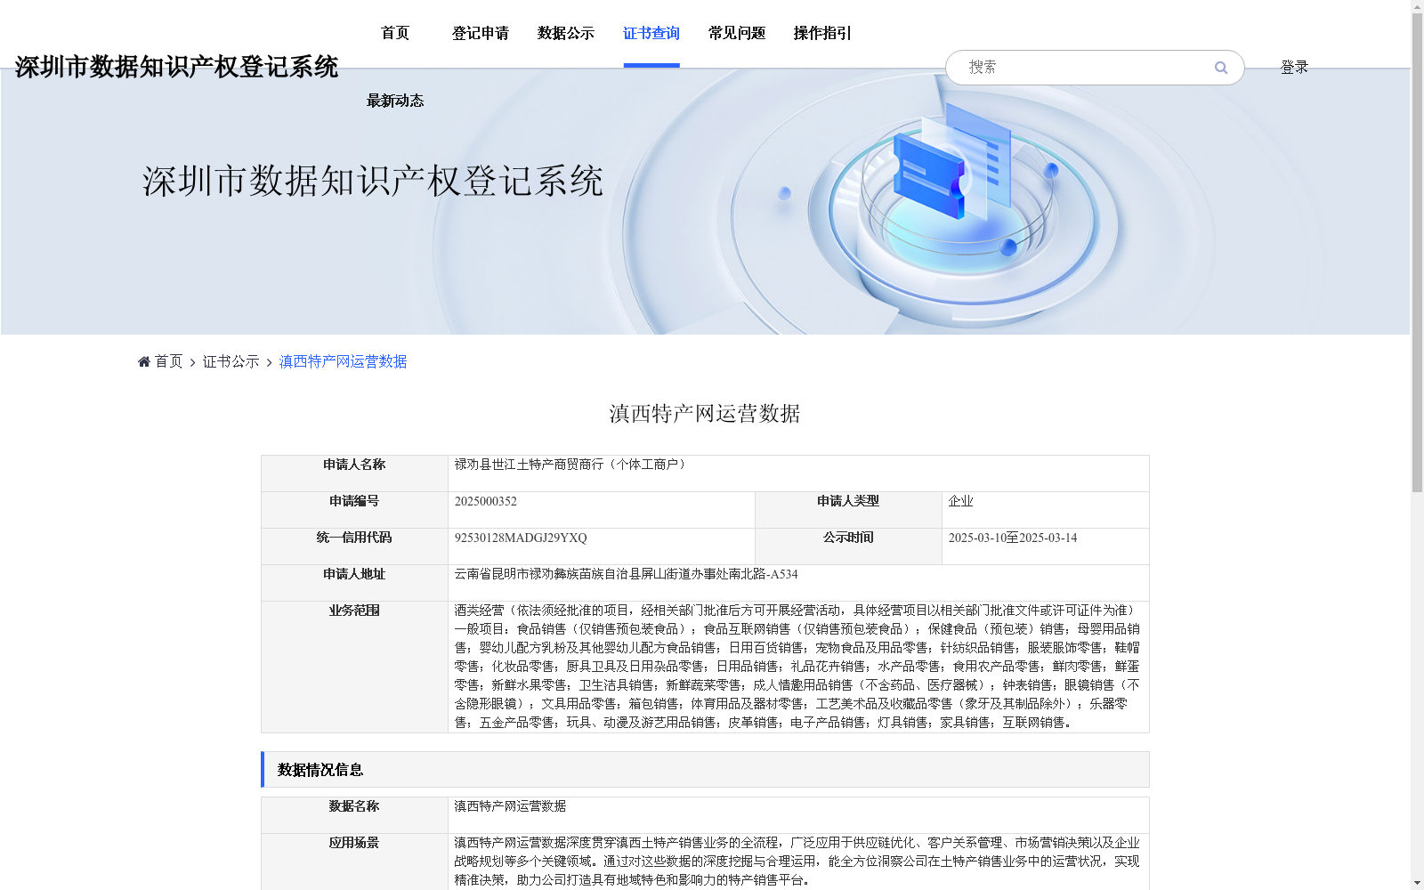Click the date range 2025-03-10至2025-03-14
Screen dimensions: 1424x890
tap(1013, 538)
